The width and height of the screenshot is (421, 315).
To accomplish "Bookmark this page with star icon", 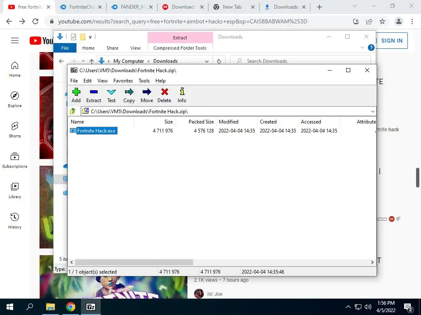I will point(382,21).
